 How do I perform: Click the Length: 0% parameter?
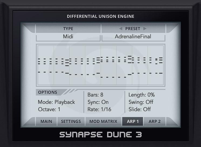[x=141, y=95]
